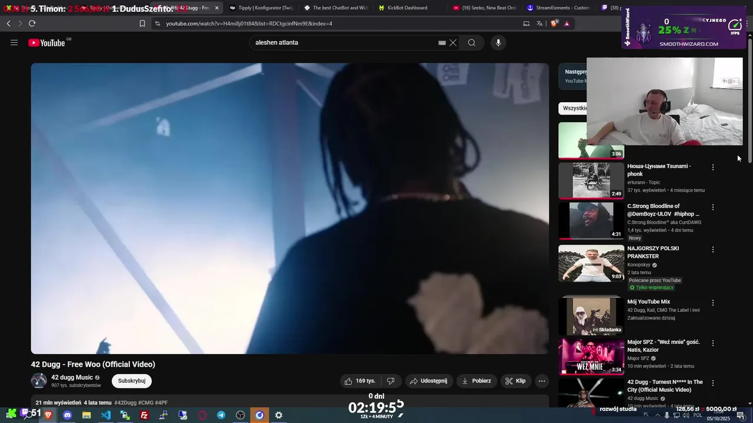Open the 42 dugg Music channel name link

coord(72,377)
